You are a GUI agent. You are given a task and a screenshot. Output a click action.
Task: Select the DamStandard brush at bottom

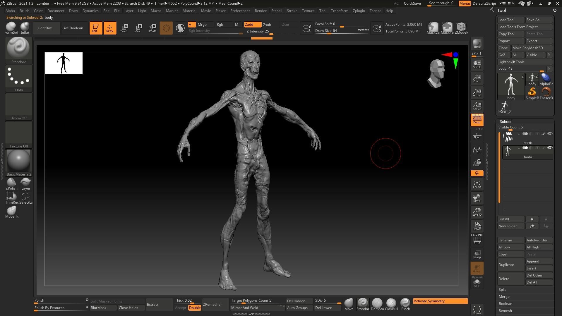377,305
